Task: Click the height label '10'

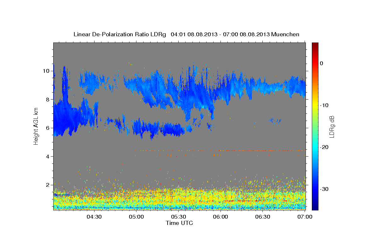Action: 46,71
